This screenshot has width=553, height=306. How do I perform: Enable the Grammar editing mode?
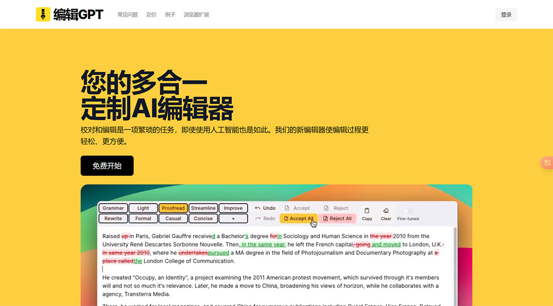pyautogui.click(x=113, y=208)
